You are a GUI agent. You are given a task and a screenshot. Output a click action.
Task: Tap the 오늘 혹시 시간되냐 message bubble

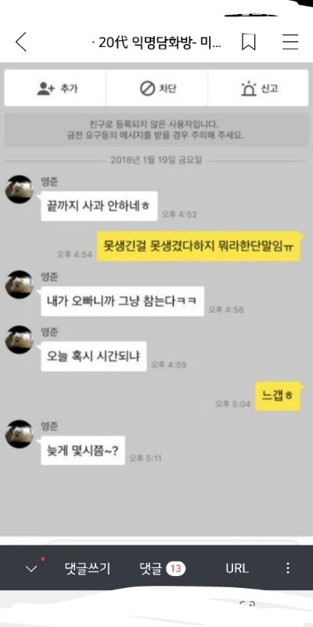click(x=94, y=357)
